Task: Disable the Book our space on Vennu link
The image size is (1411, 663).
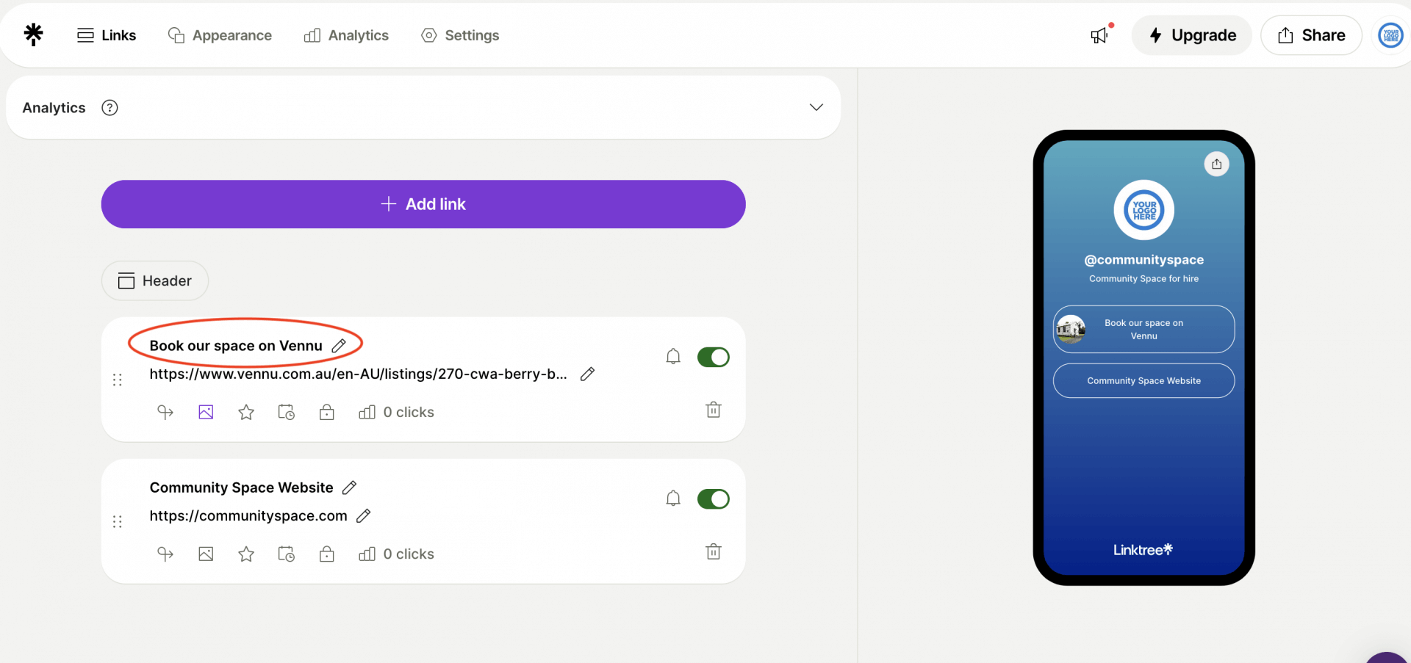Action: 713,357
